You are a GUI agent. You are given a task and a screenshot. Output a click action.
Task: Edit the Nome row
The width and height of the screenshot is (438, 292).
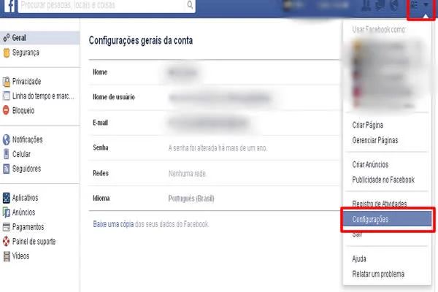point(214,72)
